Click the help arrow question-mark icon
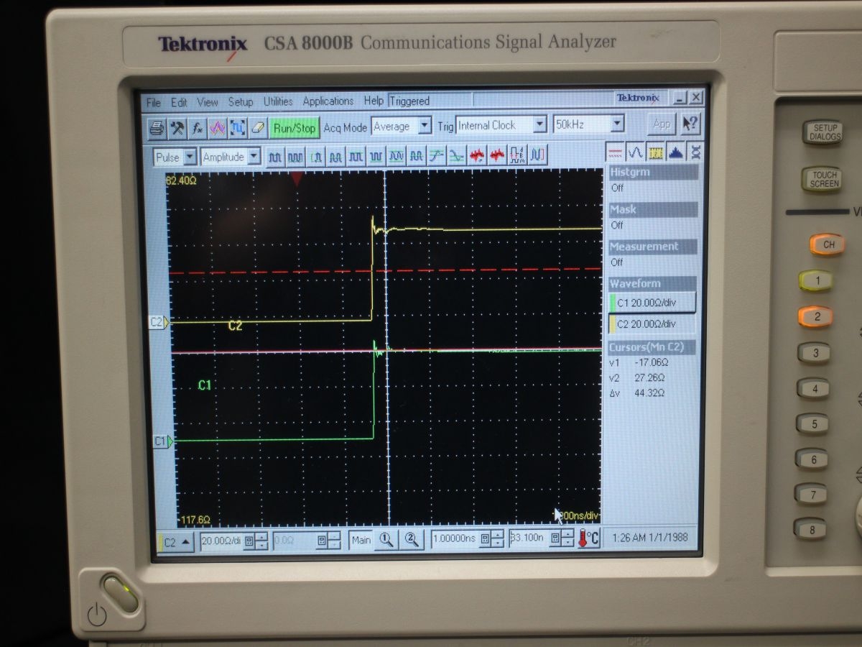Screen dimensions: 862x647 [690, 124]
